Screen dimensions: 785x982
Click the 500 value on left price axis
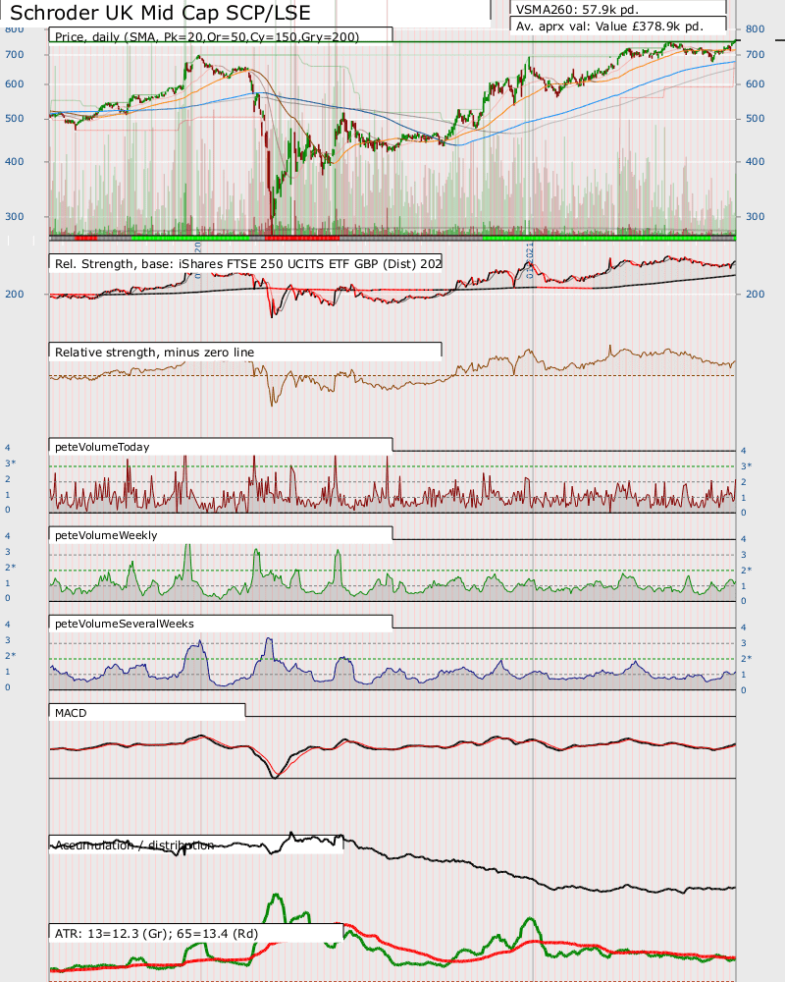pos(15,119)
